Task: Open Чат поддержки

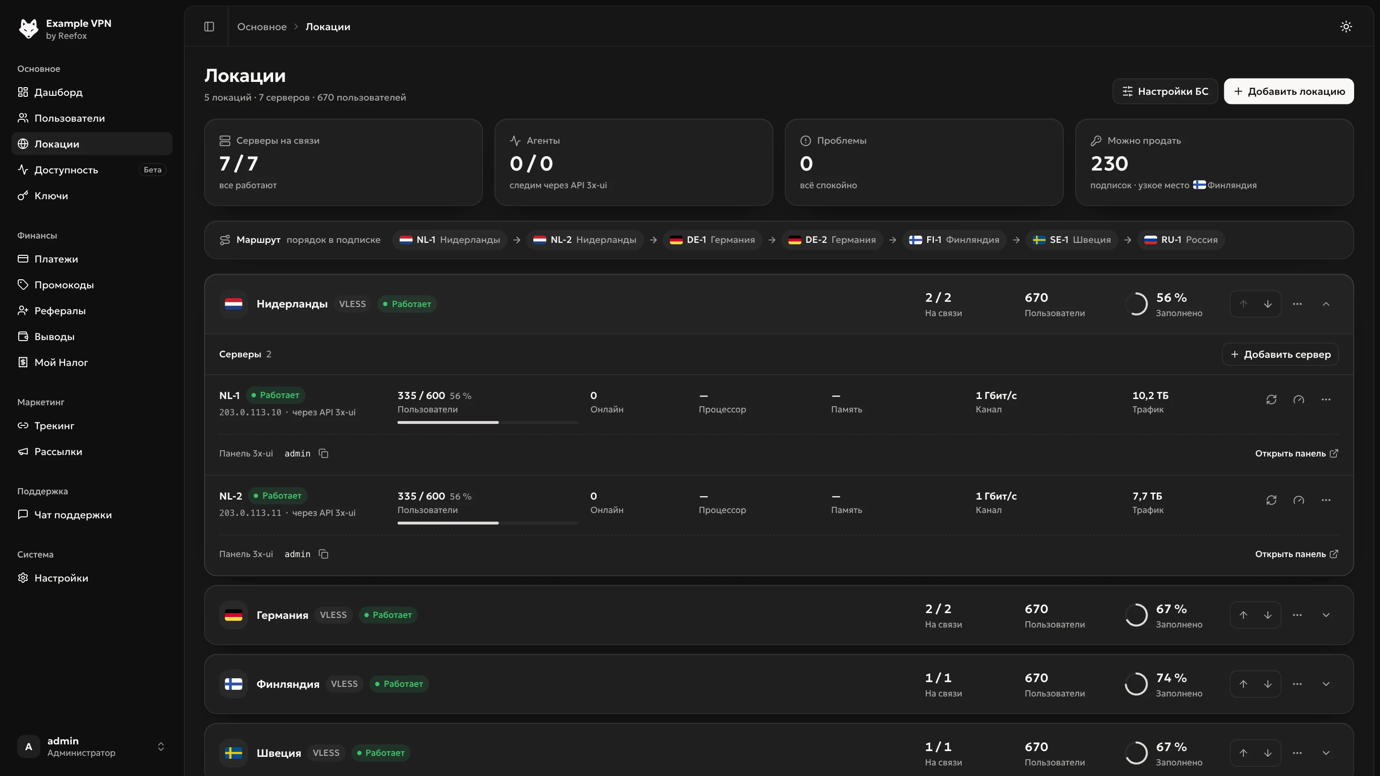Action: [92, 514]
